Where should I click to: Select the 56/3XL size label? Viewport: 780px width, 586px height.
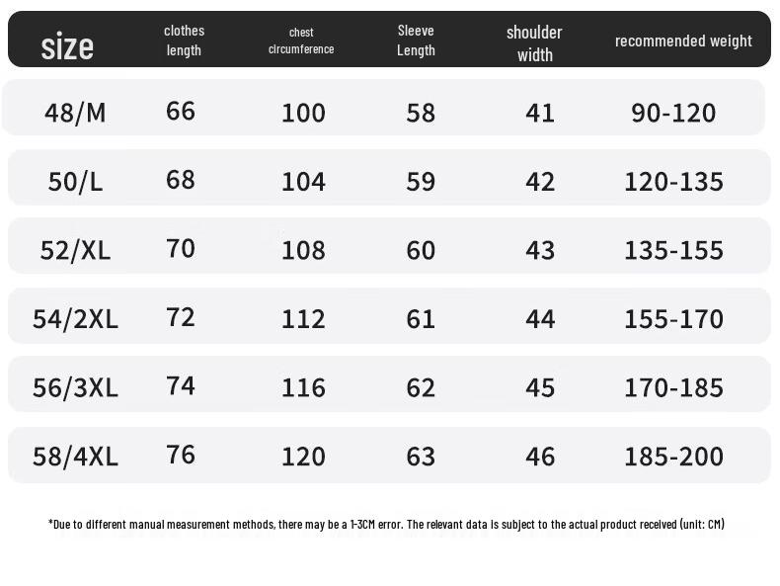[x=75, y=387]
